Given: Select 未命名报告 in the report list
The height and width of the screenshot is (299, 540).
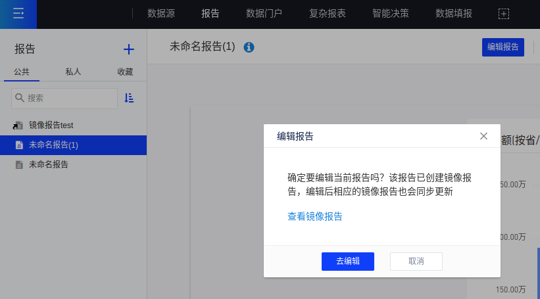Looking at the screenshot, I should coord(48,164).
